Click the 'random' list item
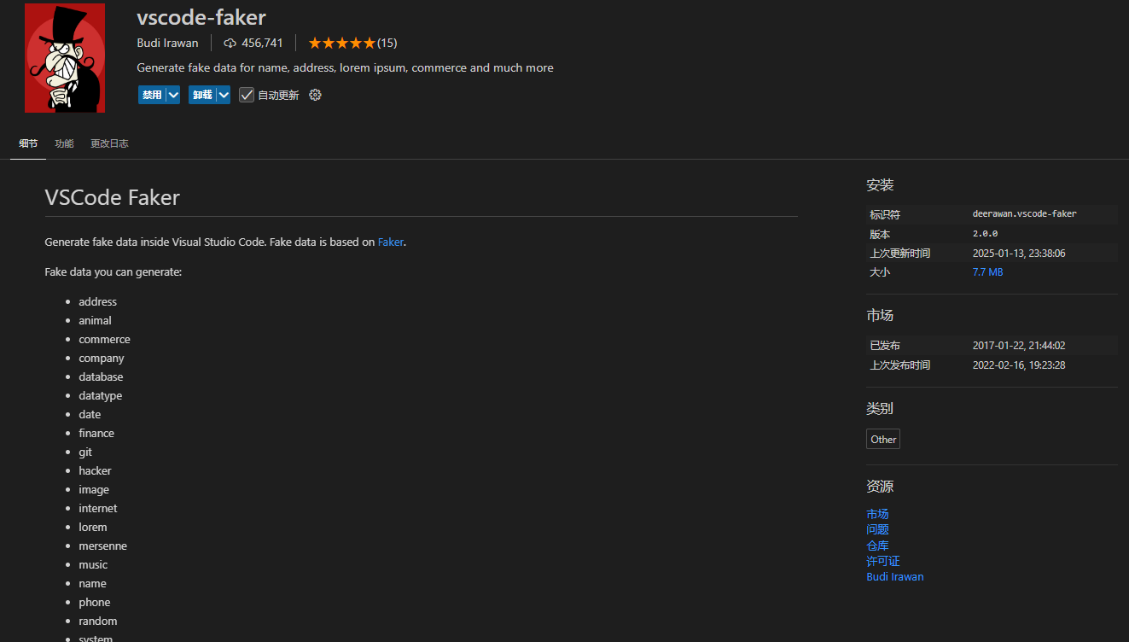The height and width of the screenshot is (642, 1129). tap(98, 621)
